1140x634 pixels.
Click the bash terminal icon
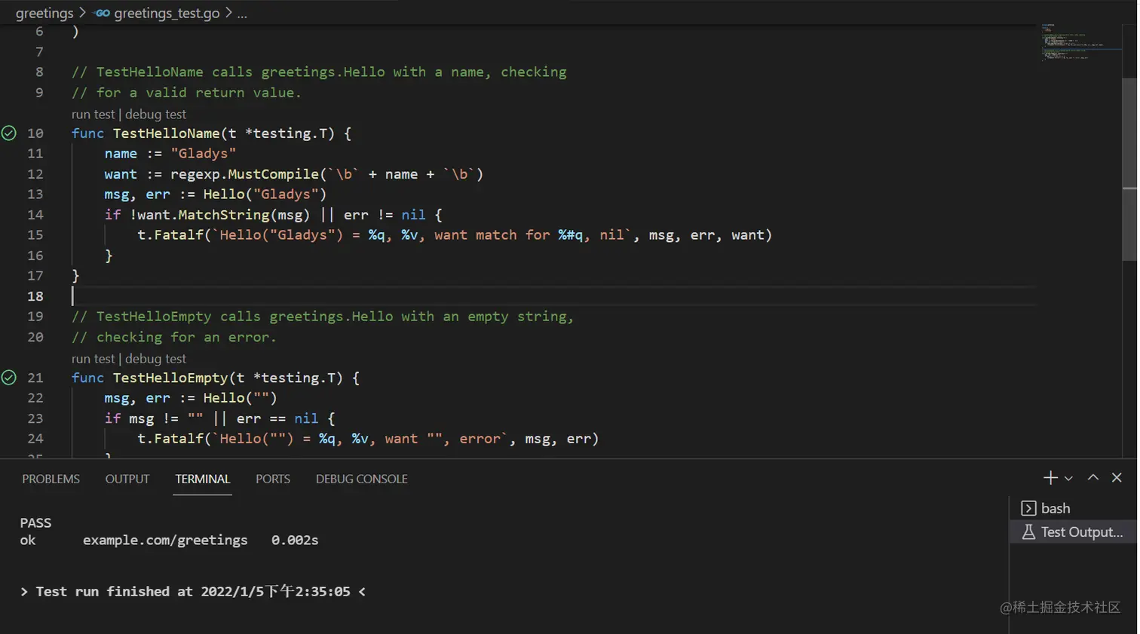[1028, 508]
